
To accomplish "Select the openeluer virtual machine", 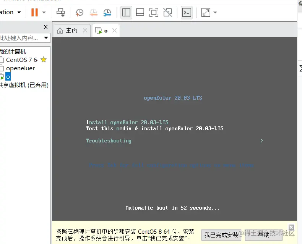I will tap(20, 68).
